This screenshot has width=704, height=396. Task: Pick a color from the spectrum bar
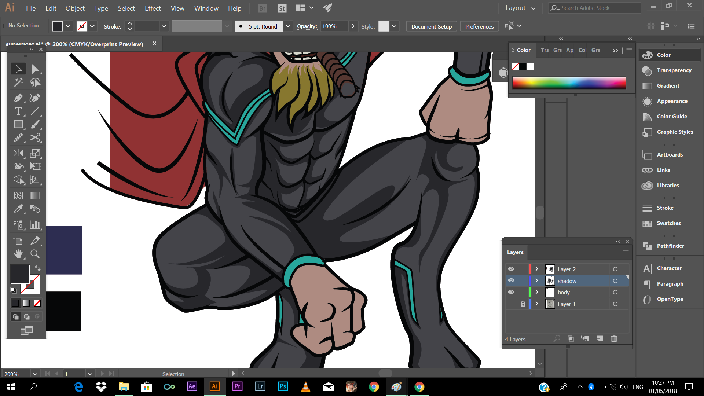569,83
